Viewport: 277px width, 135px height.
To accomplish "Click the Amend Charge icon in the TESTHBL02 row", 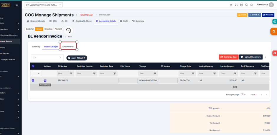I will point(45,80).
